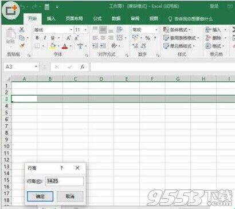
Task: Click the Accounting number format icon
Action: coord(135,38)
